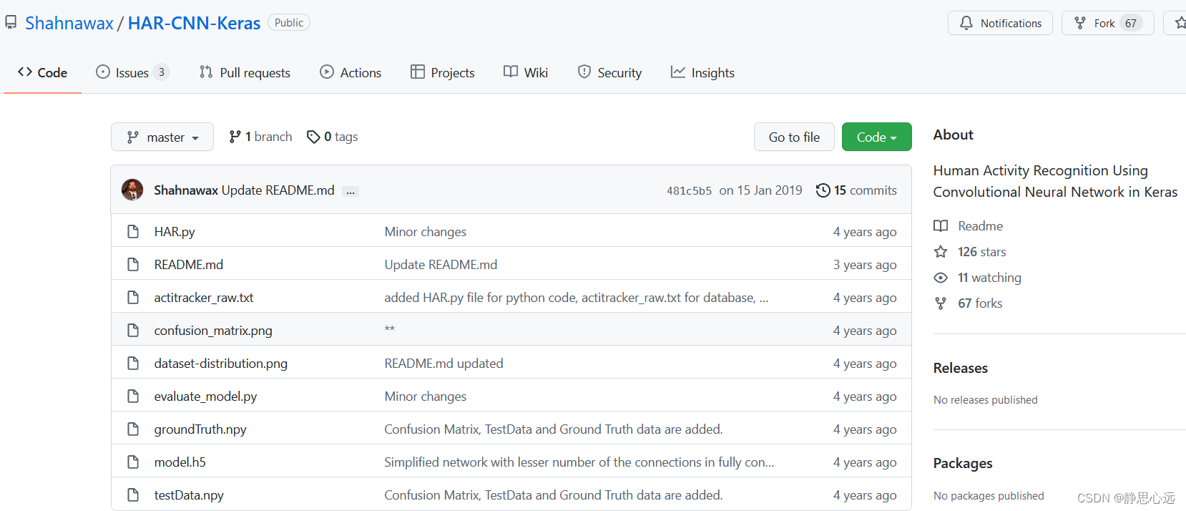The height and width of the screenshot is (511, 1186).
Task: Open the 15 commits history link
Action: [856, 190]
